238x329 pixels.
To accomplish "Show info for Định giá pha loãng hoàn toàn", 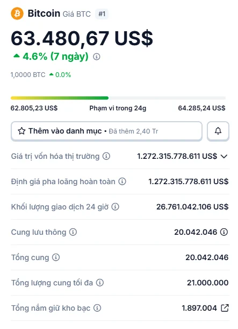I will click(122, 181).
